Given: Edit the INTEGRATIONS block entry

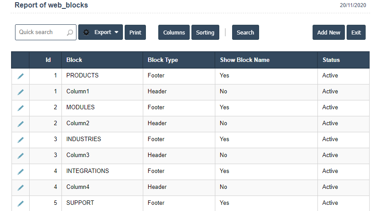Looking at the screenshot, I should pyautogui.click(x=20, y=172).
